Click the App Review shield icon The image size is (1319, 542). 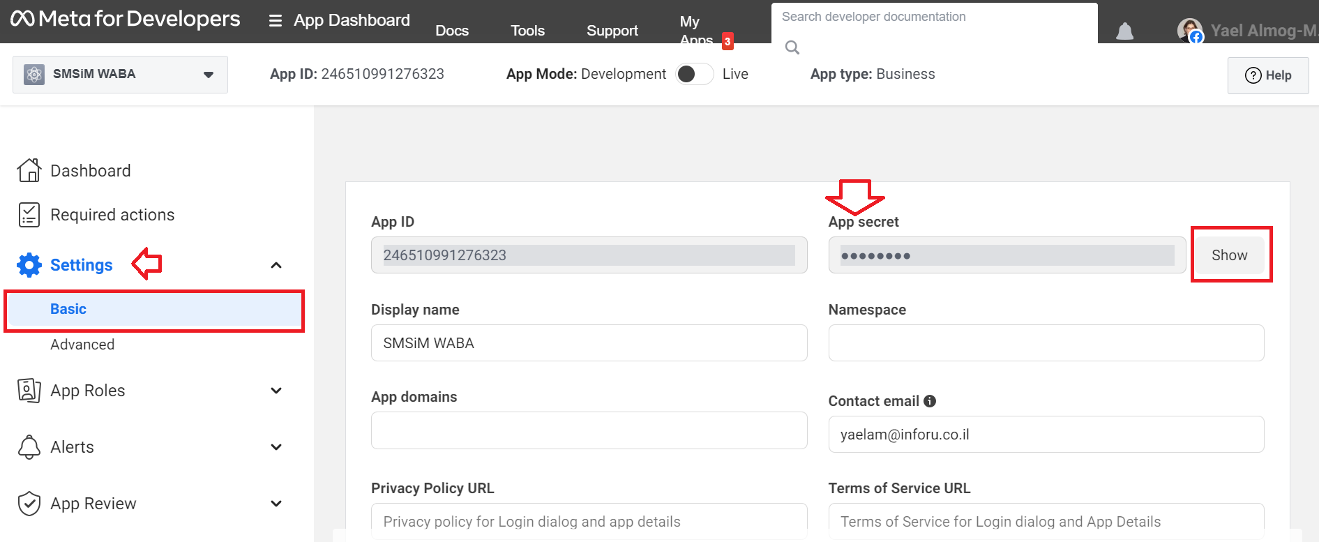point(29,504)
